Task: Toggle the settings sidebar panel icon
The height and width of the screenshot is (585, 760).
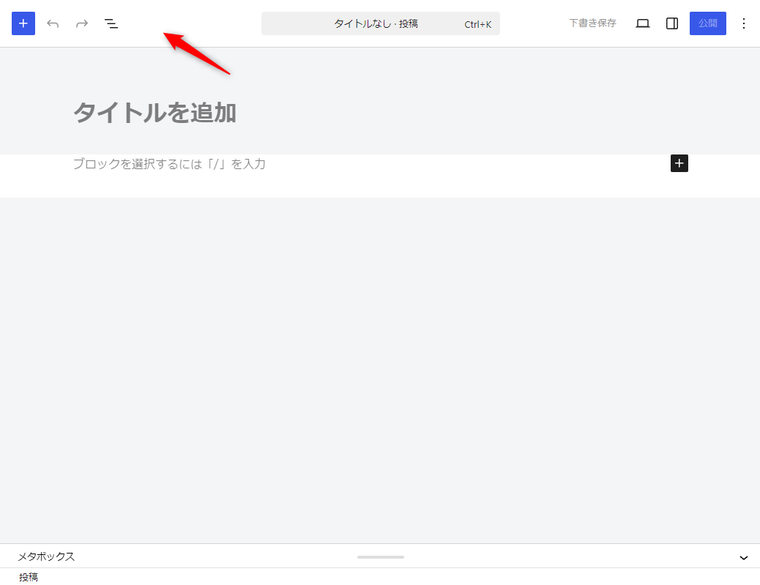Action: (672, 23)
